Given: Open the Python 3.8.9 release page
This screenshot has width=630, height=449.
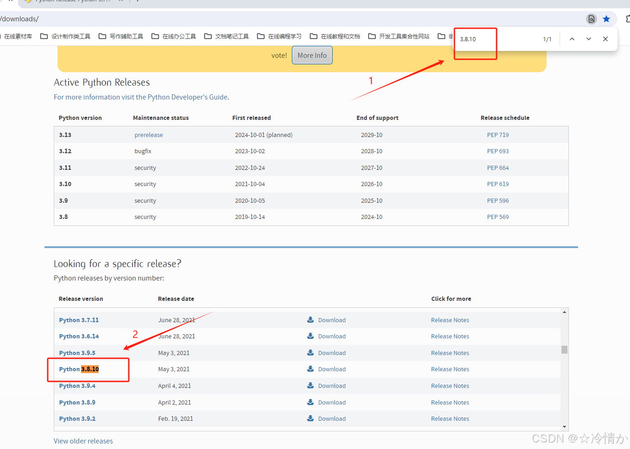Looking at the screenshot, I should [x=77, y=403].
